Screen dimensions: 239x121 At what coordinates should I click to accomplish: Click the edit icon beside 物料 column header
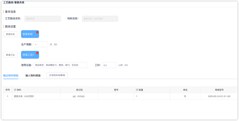click(15, 90)
